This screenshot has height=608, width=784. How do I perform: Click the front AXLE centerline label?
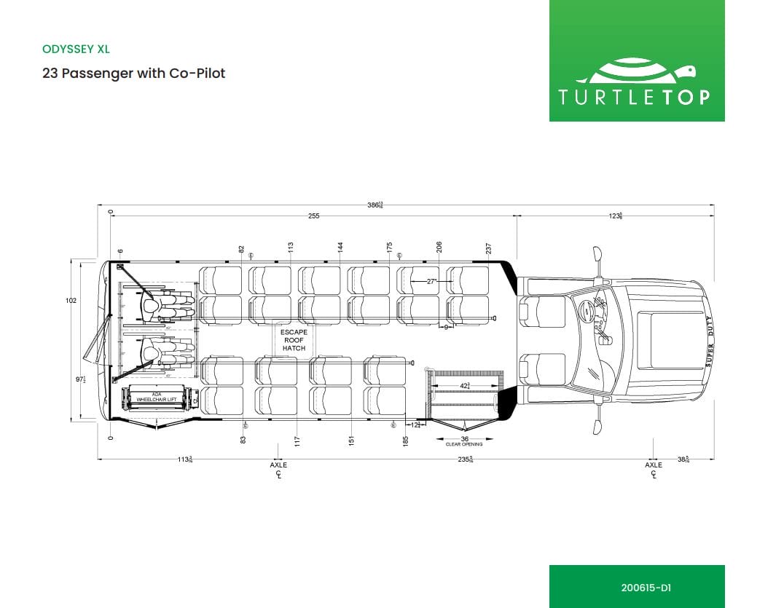click(654, 468)
